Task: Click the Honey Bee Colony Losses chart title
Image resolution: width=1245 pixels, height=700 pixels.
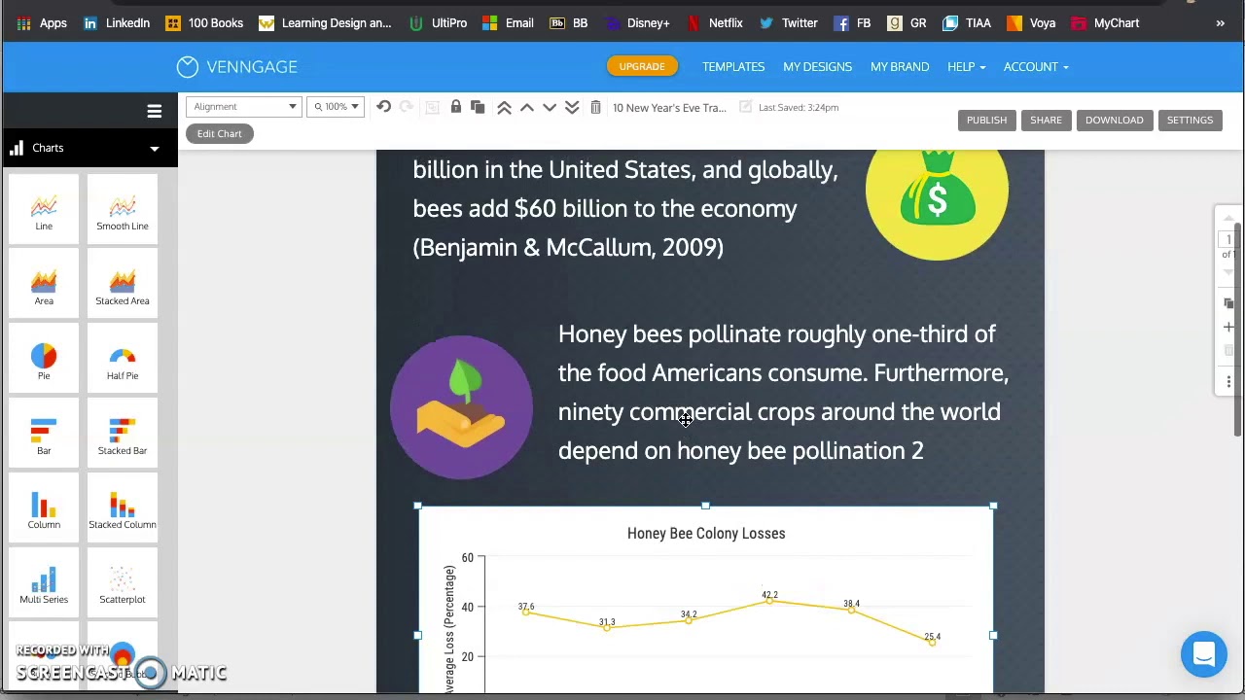Action: click(x=706, y=534)
